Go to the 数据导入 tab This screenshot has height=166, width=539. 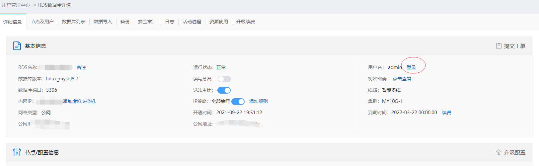click(103, 22)
